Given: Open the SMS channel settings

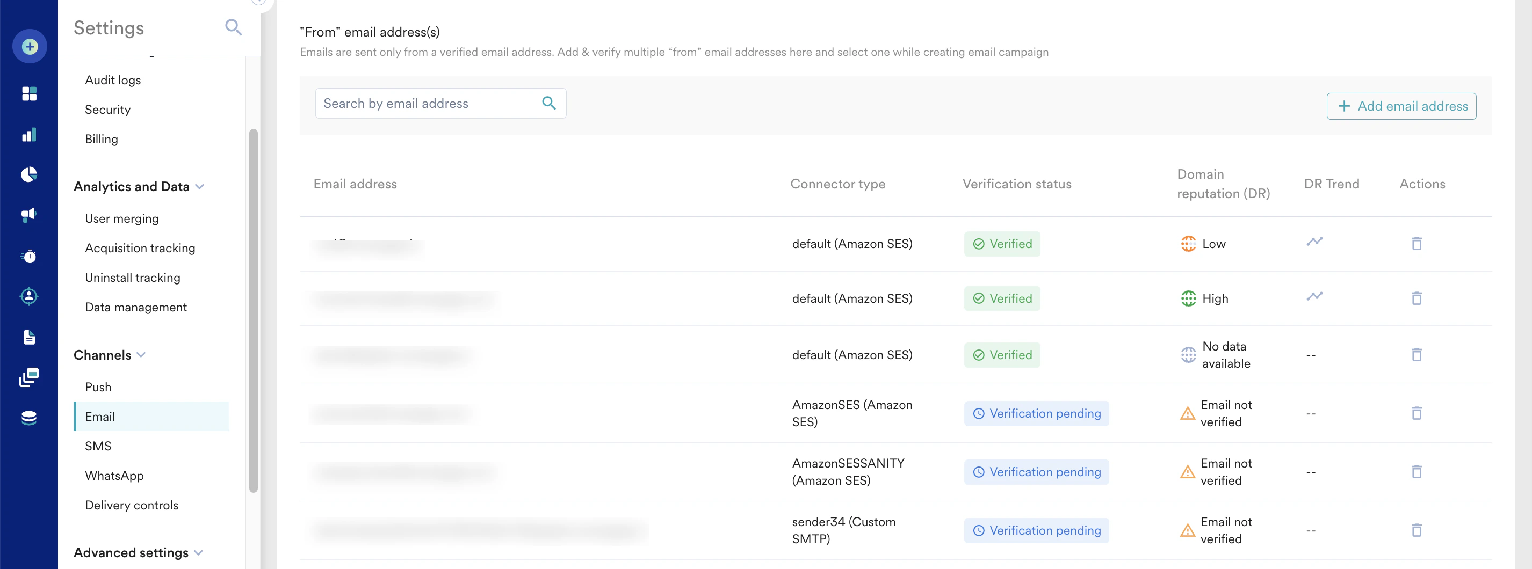Looking at the screenshot, I should click(98, 446).
